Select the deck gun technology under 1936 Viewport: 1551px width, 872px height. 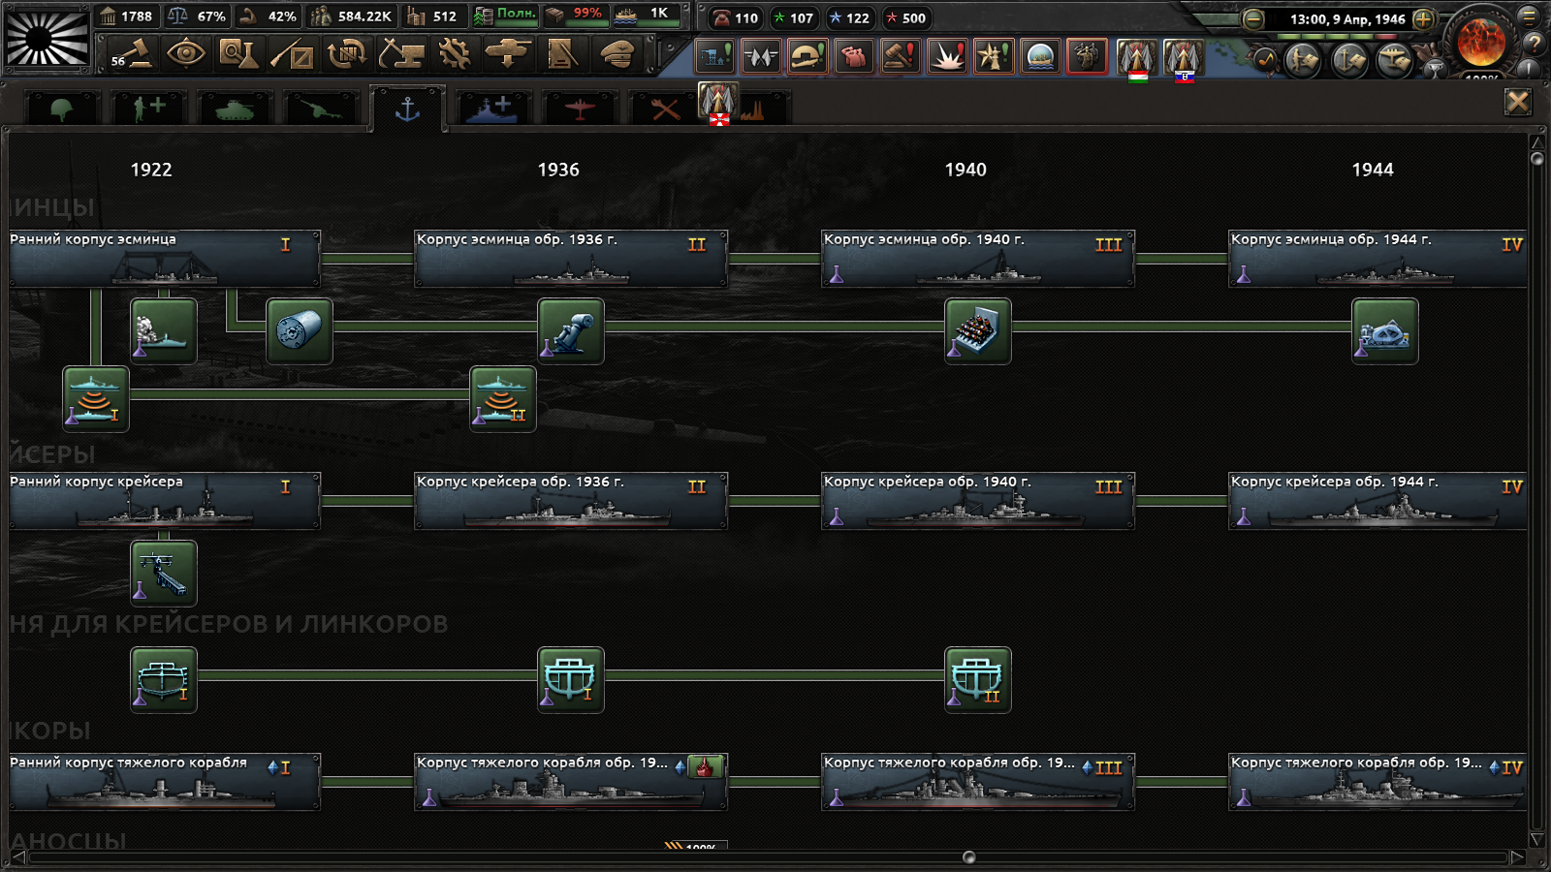coord(571,331)
